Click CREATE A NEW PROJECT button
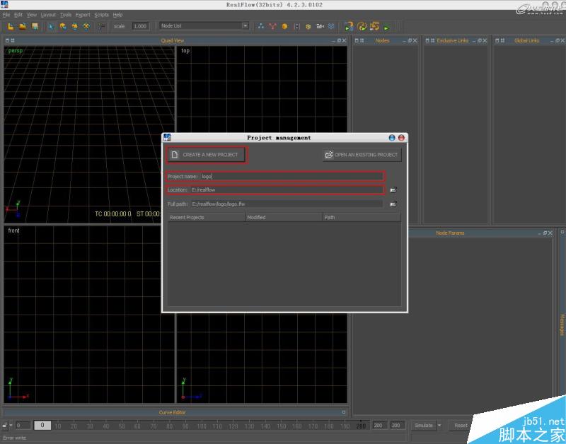The height and width of the screenshot is (444, 566). tap(206, 154)
